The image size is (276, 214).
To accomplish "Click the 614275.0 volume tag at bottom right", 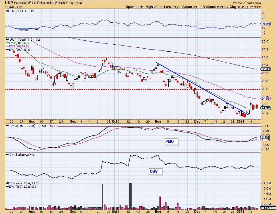I will pos(268,208).
